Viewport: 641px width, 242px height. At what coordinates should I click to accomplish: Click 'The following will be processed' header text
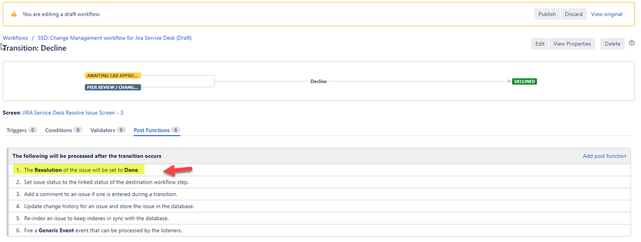(87, 156)
